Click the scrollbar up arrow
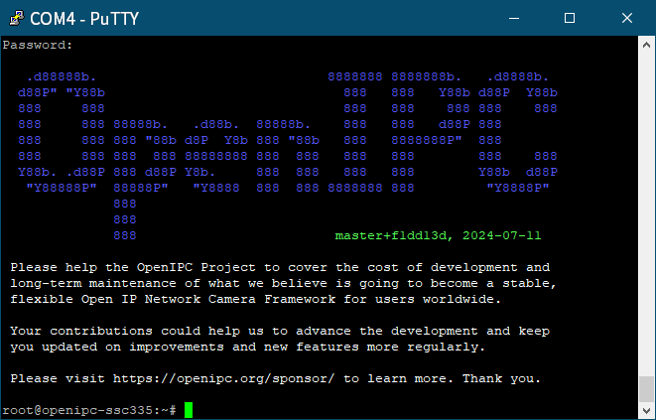Viewport: 656px width, 420px height. [x=646, y=45]
